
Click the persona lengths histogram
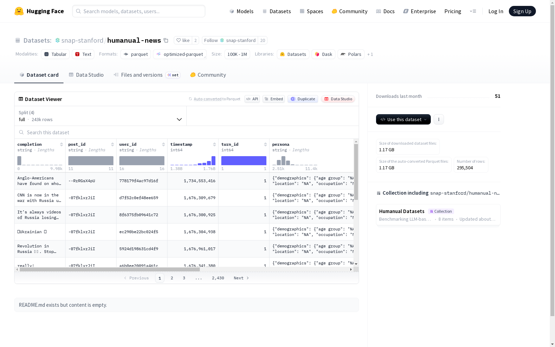295,161
